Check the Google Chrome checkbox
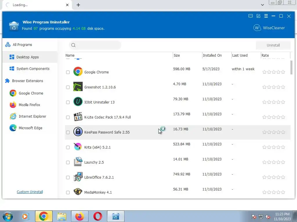Viewport: 297px width, 222px height. coord(68,72)
